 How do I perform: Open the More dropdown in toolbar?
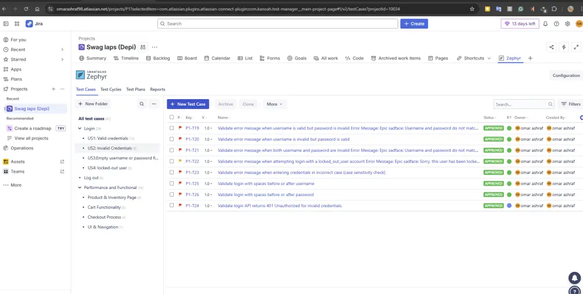click(x=275, y=104)
